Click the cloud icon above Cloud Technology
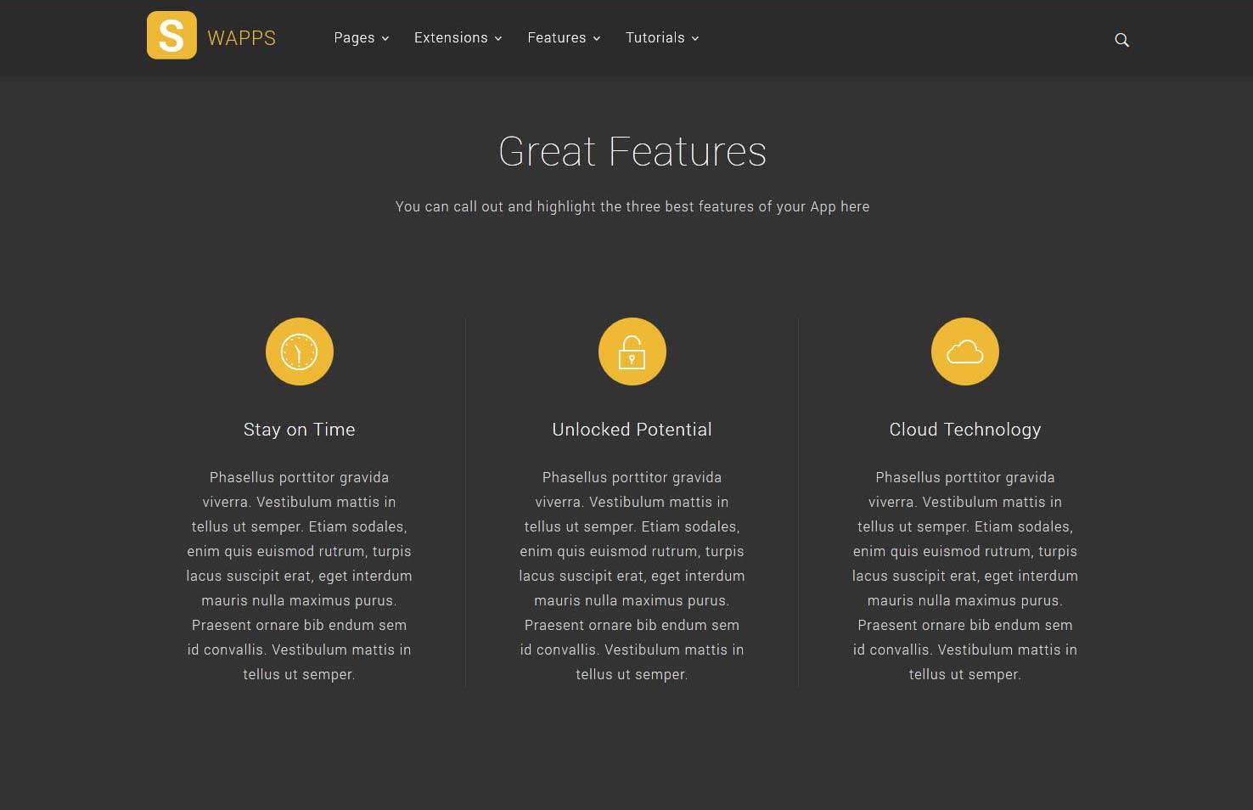 pos(965,352)
